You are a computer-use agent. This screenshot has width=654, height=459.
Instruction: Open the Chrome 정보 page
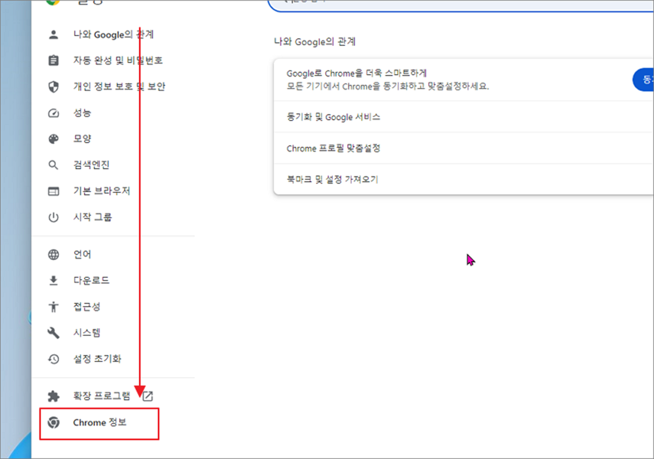(99, 422)
